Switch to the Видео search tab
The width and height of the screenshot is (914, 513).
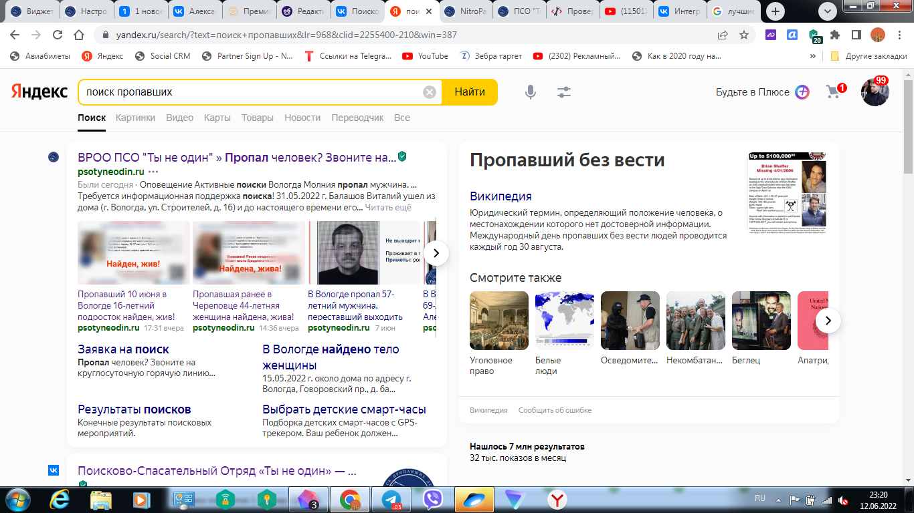(179, 118)
